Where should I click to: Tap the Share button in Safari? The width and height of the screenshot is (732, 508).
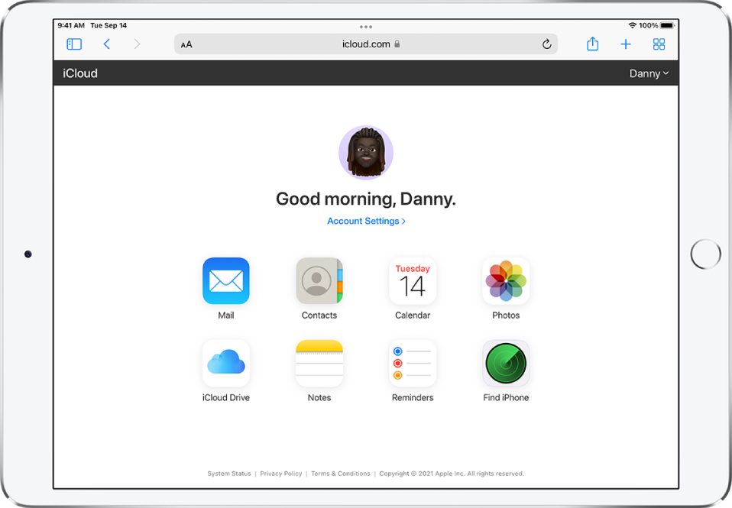(592, 44)
